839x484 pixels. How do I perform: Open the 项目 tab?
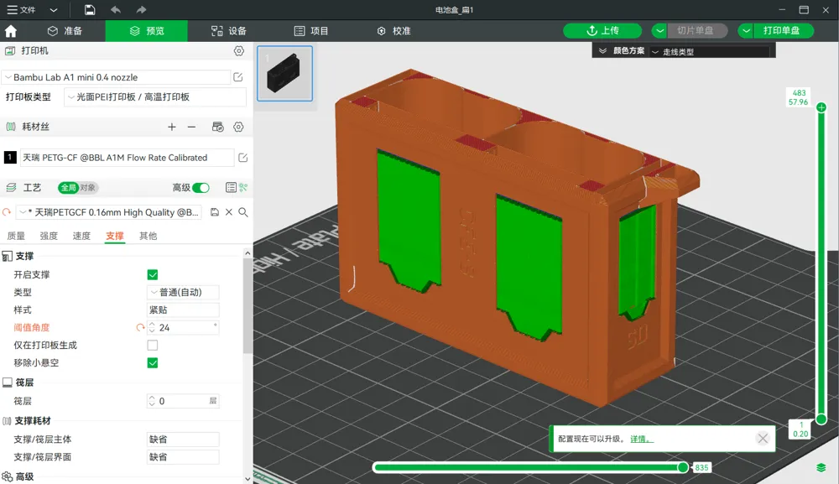click(x=311, y=31)
